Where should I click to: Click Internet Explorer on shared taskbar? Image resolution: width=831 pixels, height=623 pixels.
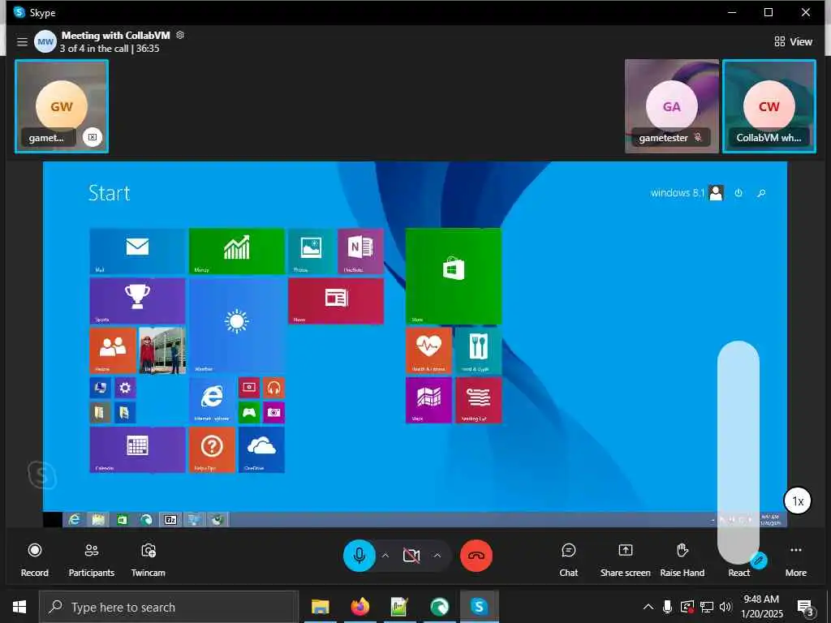click(74, 520)
